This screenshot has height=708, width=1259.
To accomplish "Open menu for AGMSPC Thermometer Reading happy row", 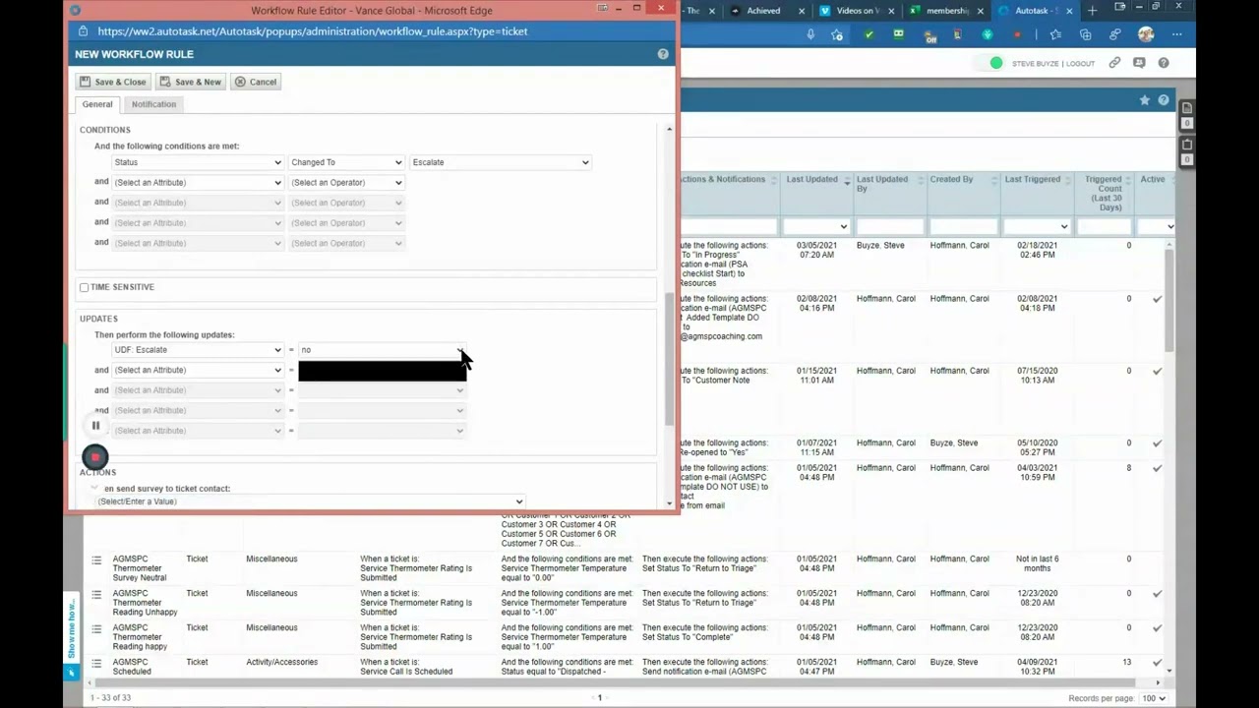I will click(96, 629).
